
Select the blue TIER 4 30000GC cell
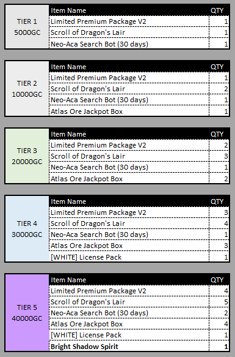tap(27, 229)
